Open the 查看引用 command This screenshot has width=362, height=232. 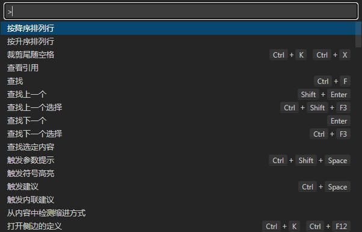click(x=178, y=68)
